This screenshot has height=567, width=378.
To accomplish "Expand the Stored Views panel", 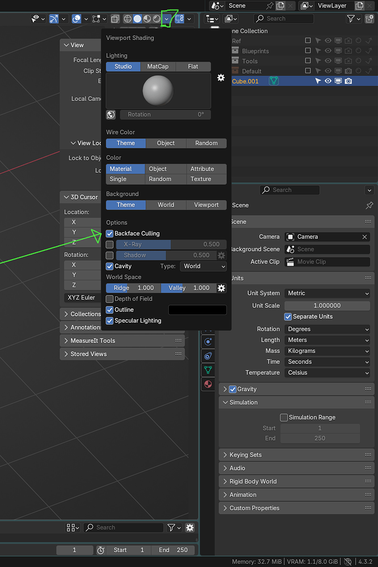I will point(122,354).
